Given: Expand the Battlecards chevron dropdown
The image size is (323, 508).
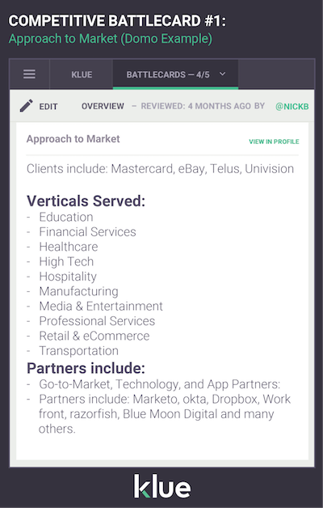Looking at the screenshot, I should coord(222,74).
